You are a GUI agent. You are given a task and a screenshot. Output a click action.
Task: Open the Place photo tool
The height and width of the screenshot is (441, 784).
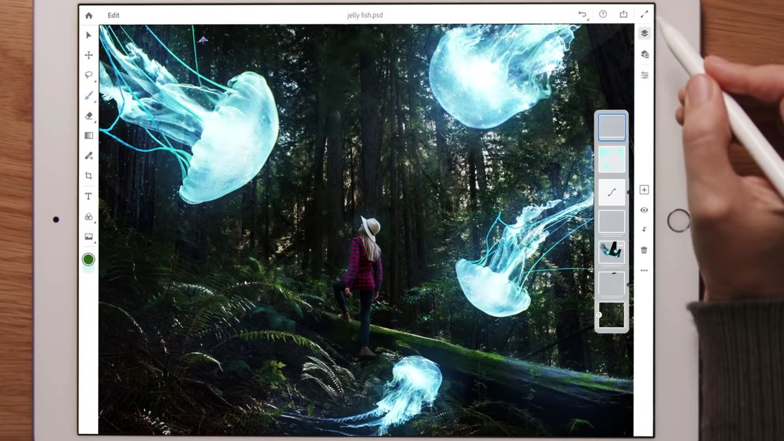click(88, 237)
